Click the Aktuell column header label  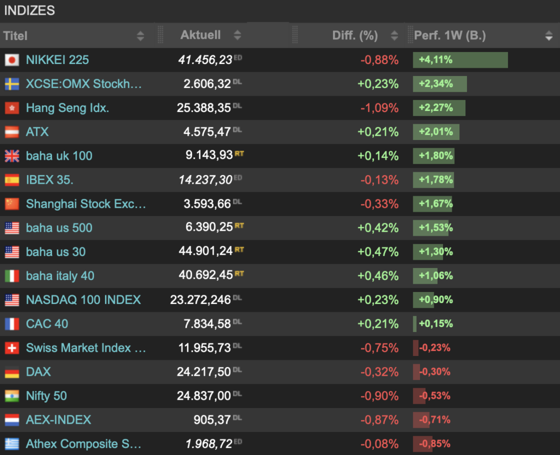[x=200, y=35]
